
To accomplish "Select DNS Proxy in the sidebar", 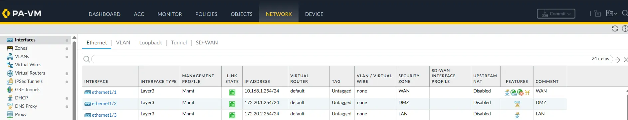I will coord(26,106).
